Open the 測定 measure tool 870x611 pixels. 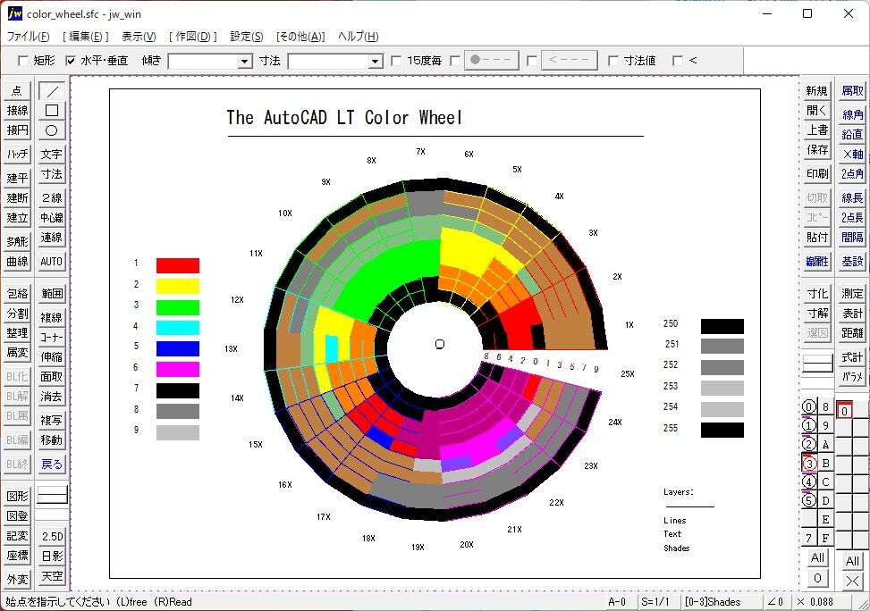[852, 293]
